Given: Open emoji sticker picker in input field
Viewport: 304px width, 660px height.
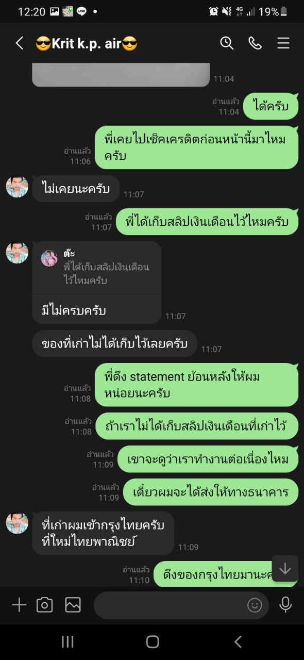Looking at the screenshot, I should pos(255,605).
